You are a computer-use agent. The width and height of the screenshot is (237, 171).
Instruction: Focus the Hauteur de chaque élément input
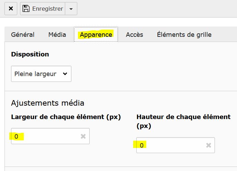(x=172, y=146)
